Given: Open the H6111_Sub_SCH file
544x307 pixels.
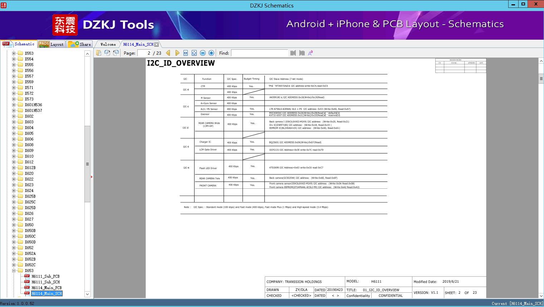Looking at the screenshot, I should [45, 282].
